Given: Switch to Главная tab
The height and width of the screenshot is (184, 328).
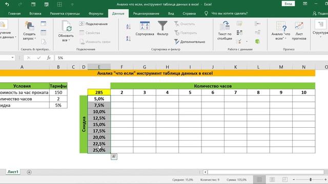Looking at the screenshot, I should [14, 14].
